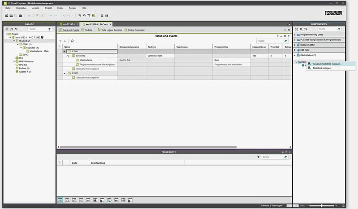This screenshot has height=209, width=358.
Task: Click the cut icon in main toolbar
Action: (29, 16)
